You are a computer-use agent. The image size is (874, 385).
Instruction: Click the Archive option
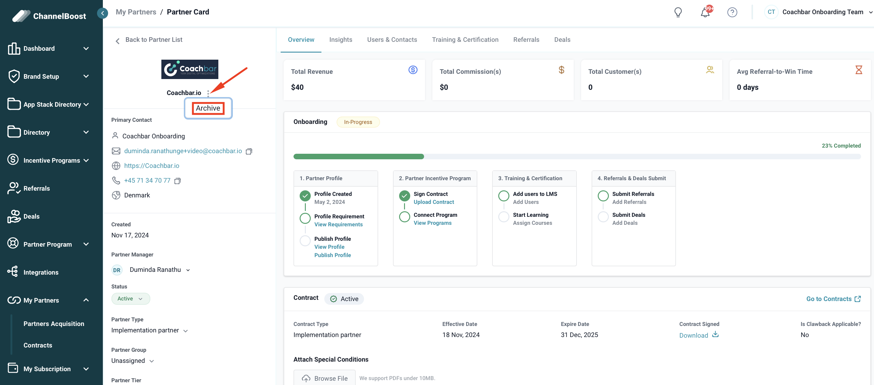208,108
